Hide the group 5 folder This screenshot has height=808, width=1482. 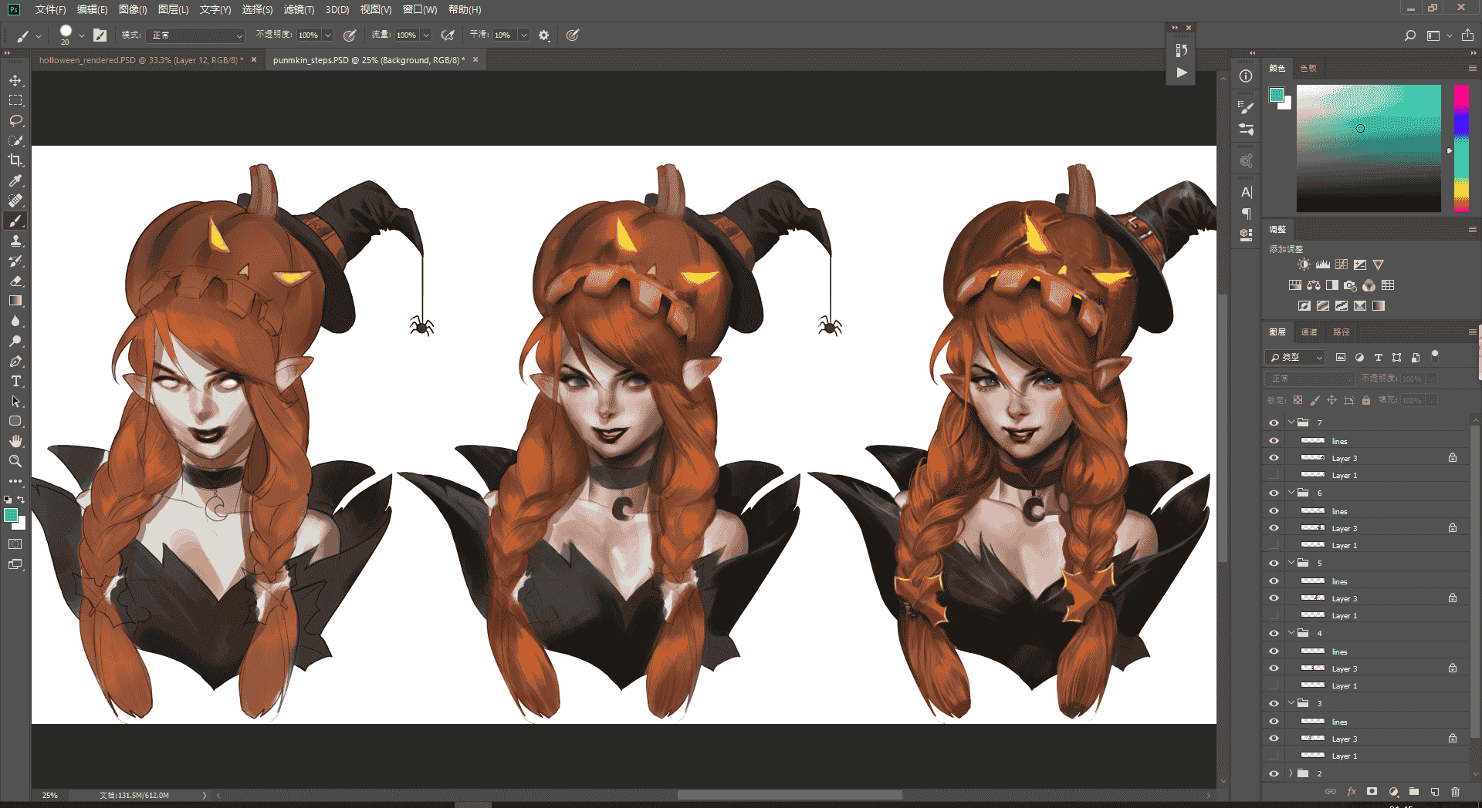point(1274,563)
